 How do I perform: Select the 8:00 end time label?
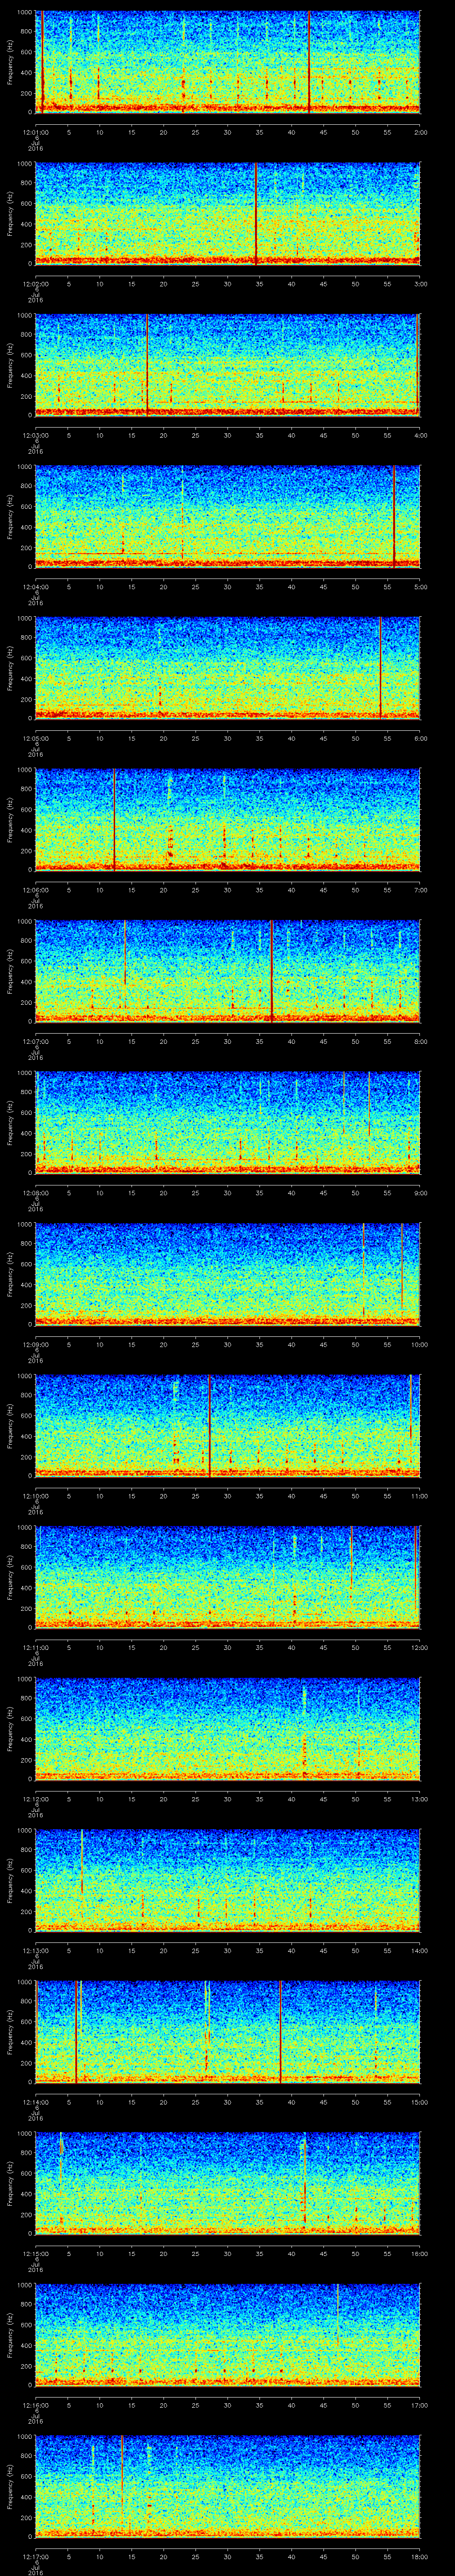coord(420,1041)
